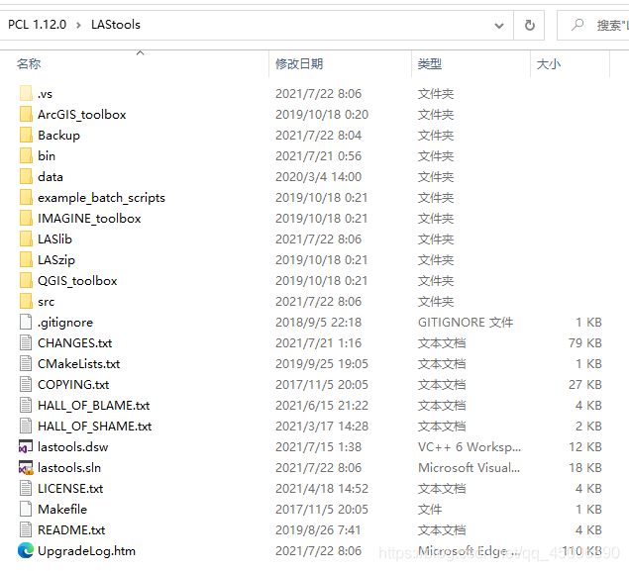Expand the chevron after PCL 1.12.0
Viewport: 629px width, 571px height.
[78, 26]
